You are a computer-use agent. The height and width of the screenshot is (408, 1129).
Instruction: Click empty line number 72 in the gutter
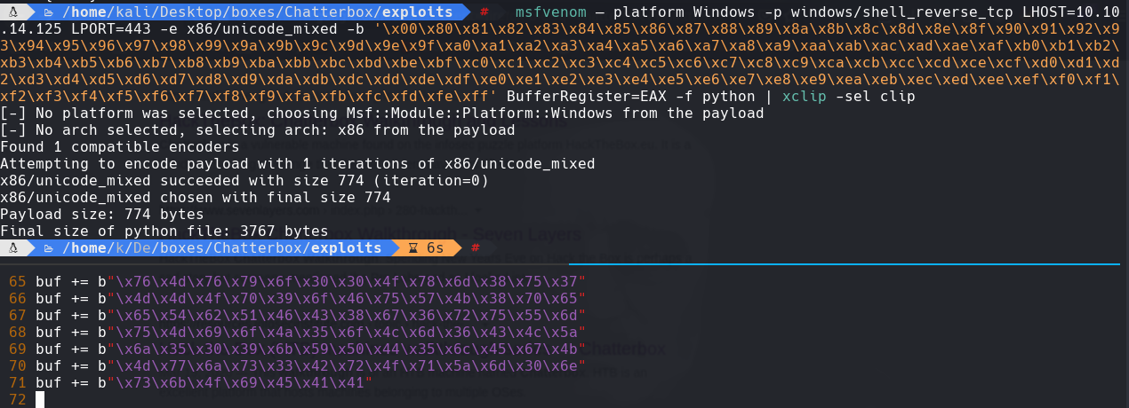(x=18, y=399)
